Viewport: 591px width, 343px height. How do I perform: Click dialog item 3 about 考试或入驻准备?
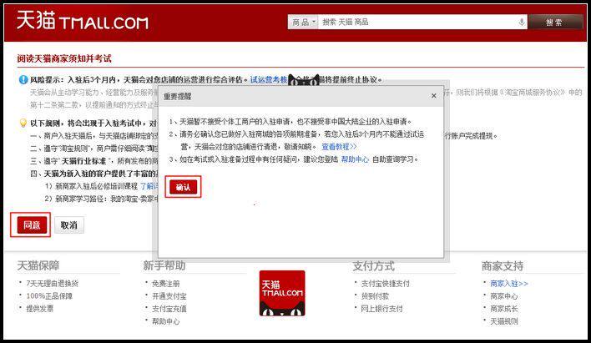point(294,159)
